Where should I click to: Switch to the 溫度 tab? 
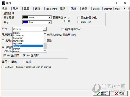(4, 9)
